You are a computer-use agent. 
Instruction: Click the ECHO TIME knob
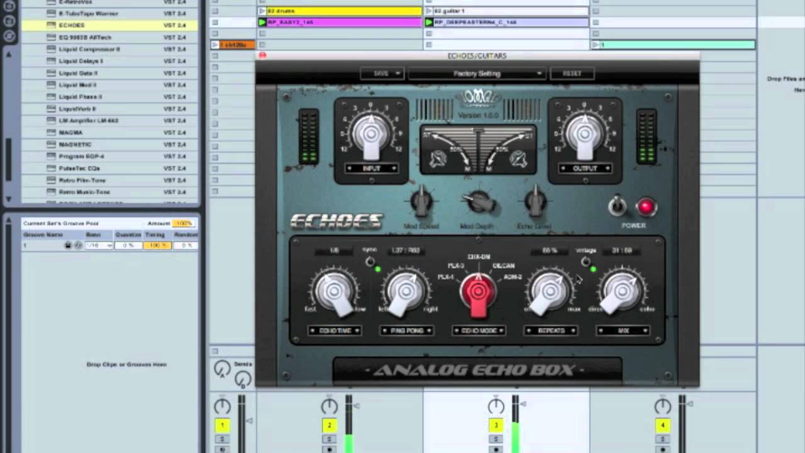pos(334,292)
